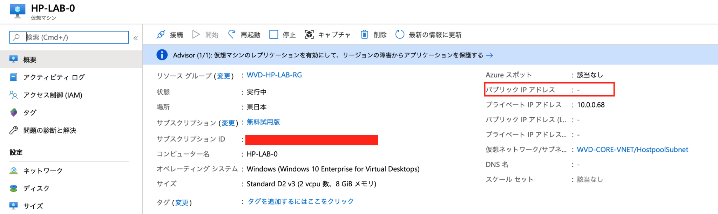Open ディスク (Disks) settings
Image resolution: width=718 pixels, height=214 pixels.
pos(36,188)
